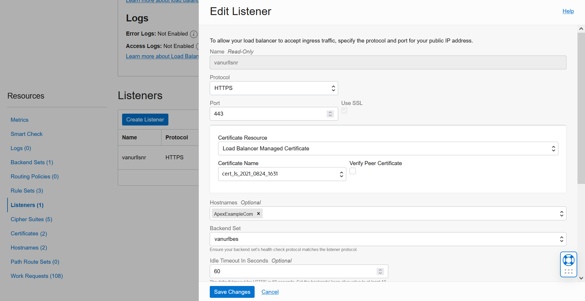Open the Backend Set dropdown

pos(388,239)
